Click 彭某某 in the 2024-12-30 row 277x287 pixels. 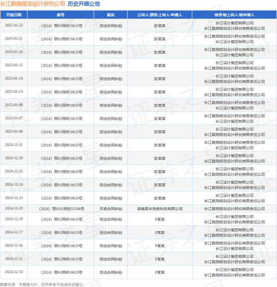[x=160, y=159]
